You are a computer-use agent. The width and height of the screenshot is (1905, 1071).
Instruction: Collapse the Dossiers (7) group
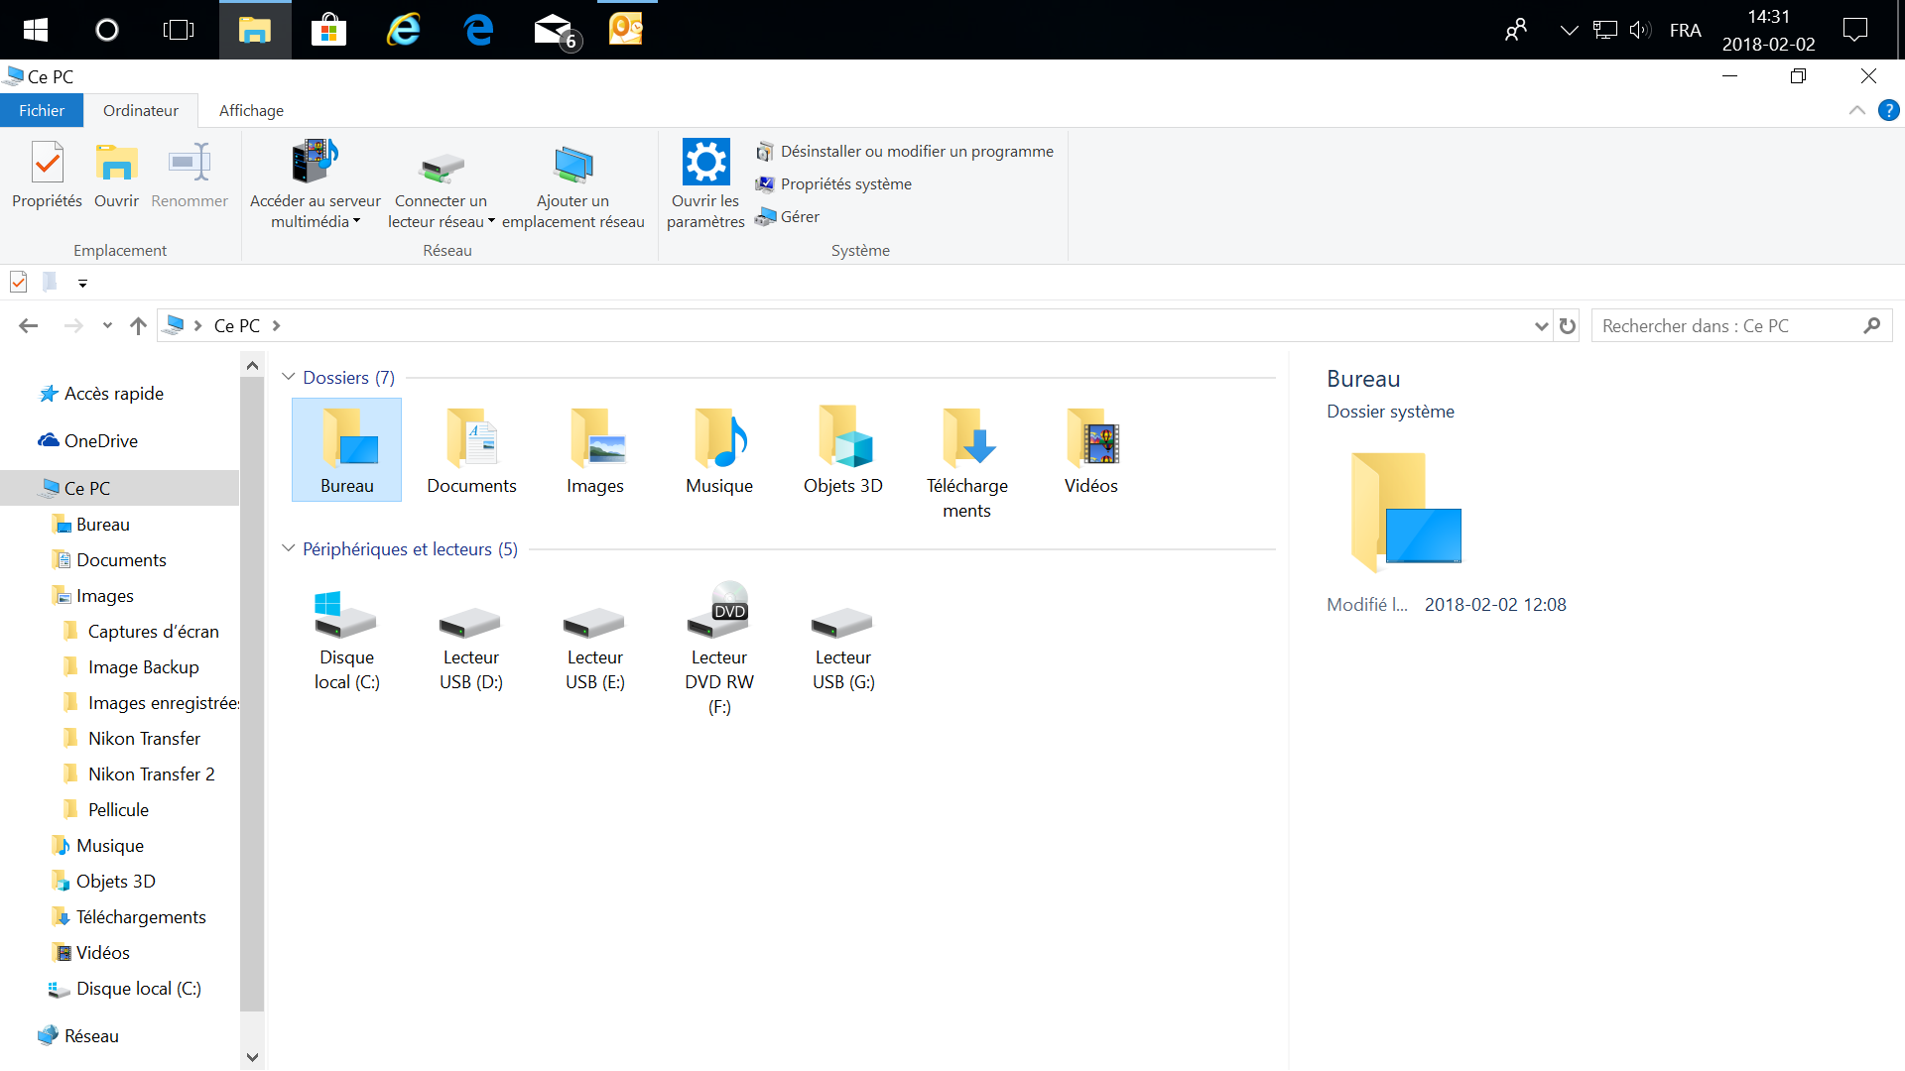click(x=289, y=377)
